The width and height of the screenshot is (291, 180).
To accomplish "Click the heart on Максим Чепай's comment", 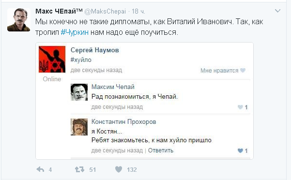I will (x=240, y=107).
